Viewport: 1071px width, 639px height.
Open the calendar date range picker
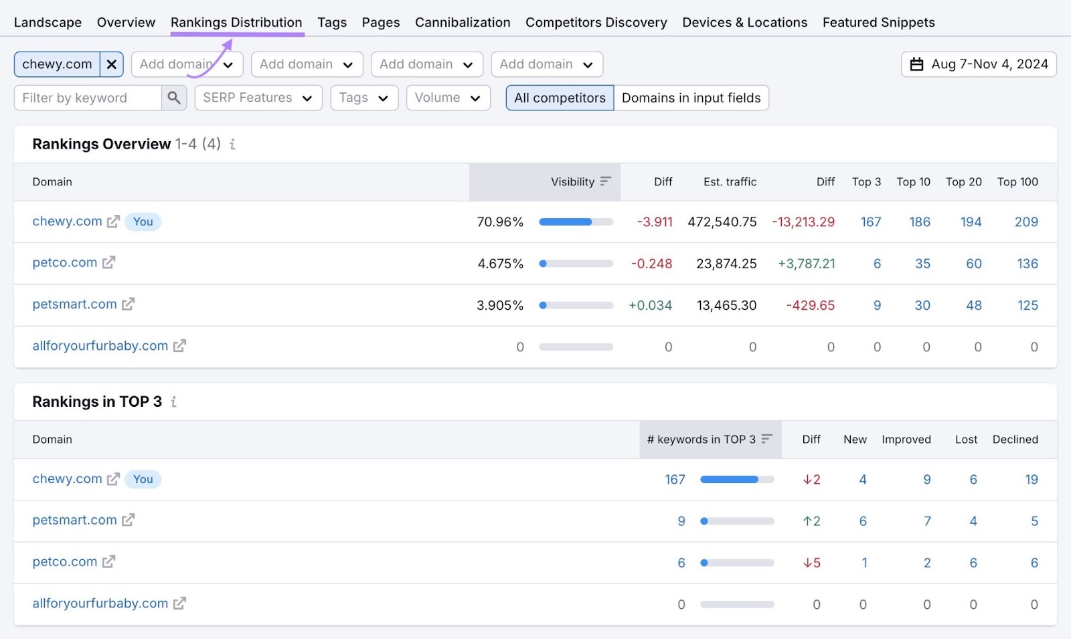click(979, 64)
